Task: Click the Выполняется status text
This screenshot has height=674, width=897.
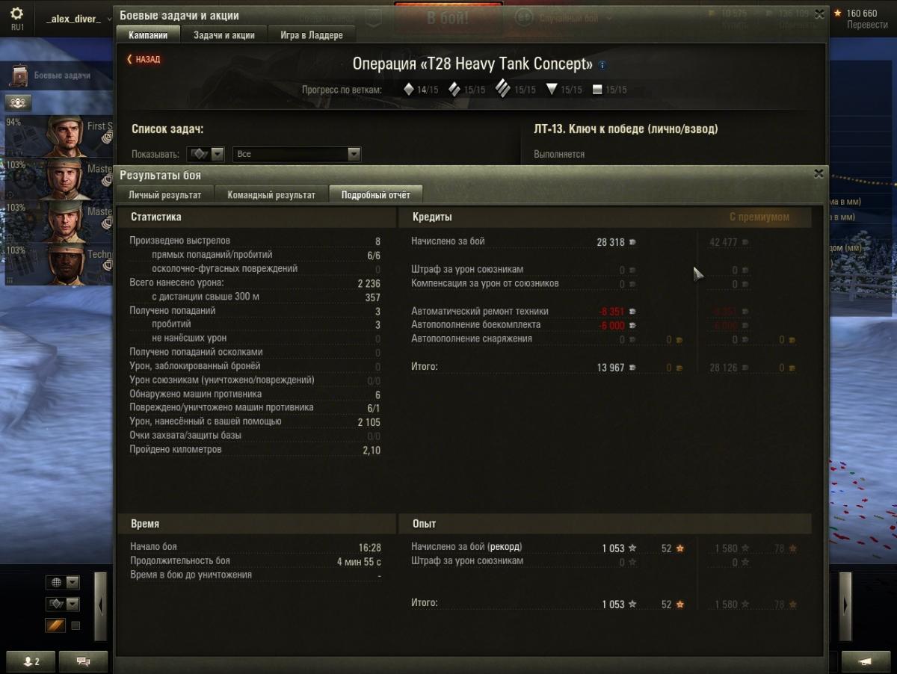Action: [559, 155]
